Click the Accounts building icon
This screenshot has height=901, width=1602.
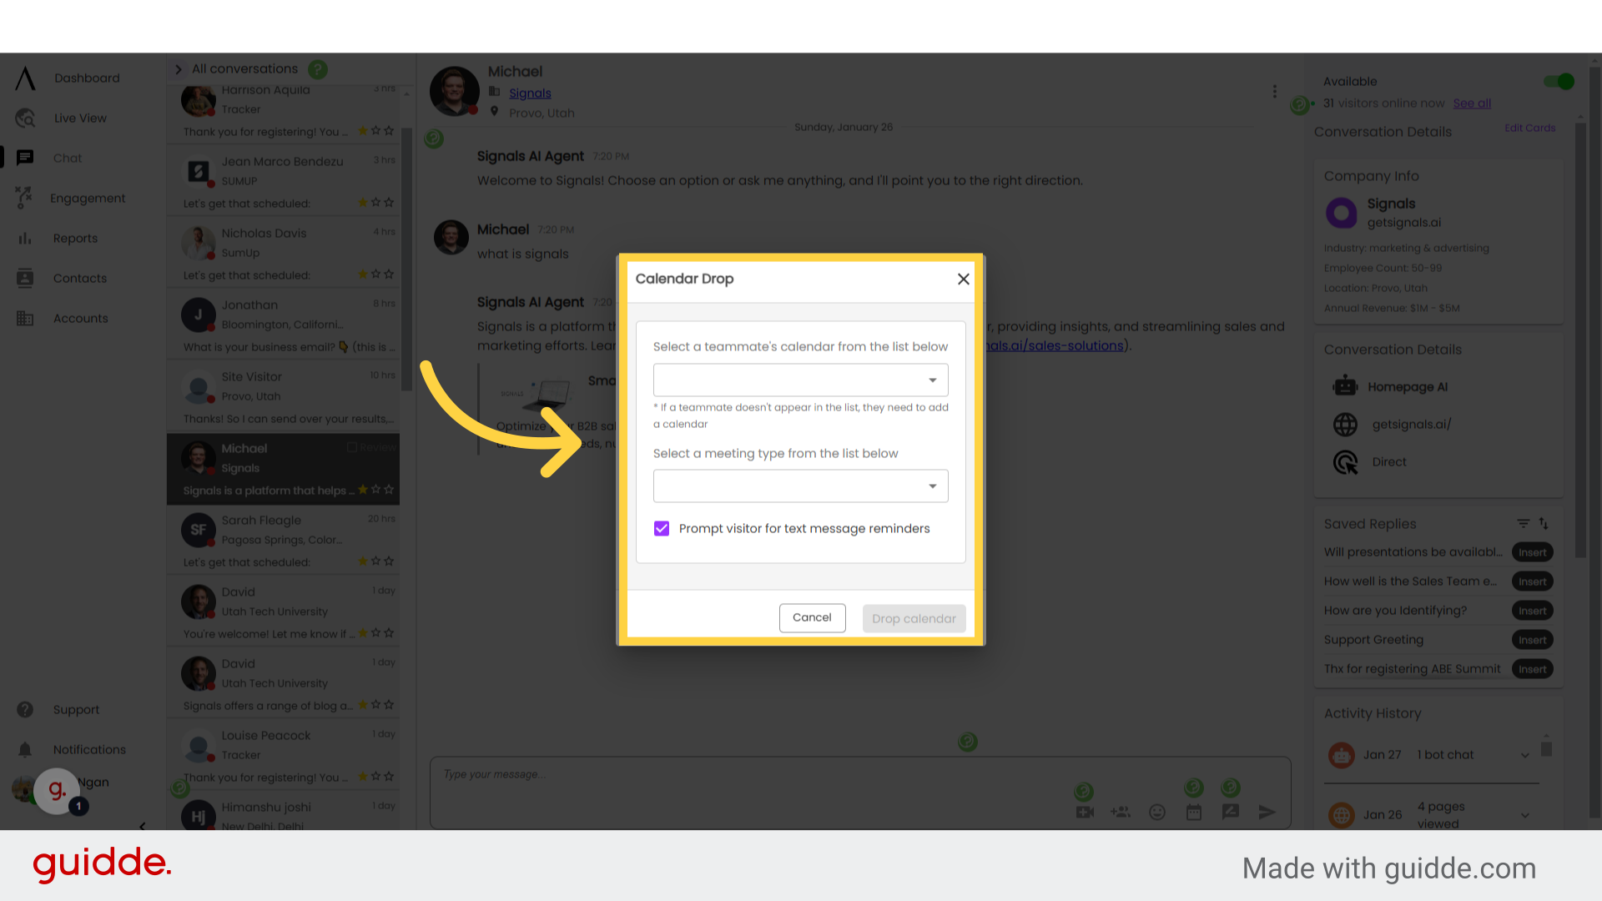[x=25, y=318]
